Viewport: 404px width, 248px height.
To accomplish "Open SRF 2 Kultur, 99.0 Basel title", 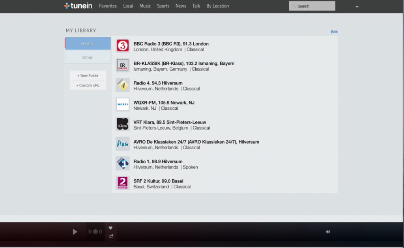I will coord(158,181).
